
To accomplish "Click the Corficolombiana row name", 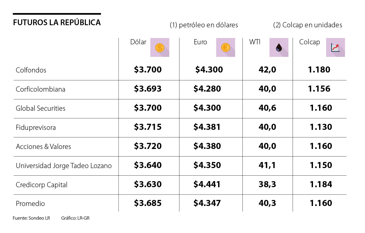I will (40, 89).
